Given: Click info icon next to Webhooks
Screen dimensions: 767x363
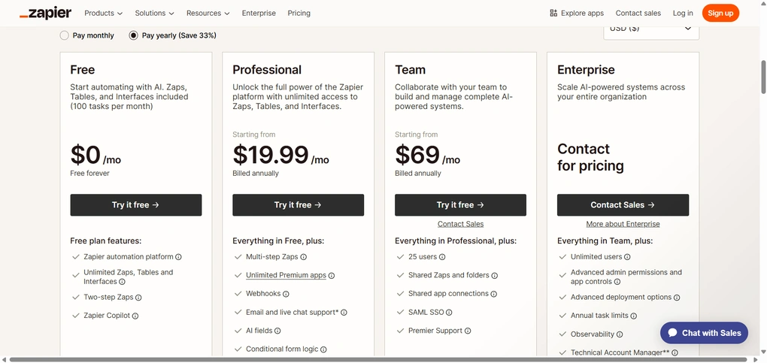Looking at the screenshot, I should [286, 294].
